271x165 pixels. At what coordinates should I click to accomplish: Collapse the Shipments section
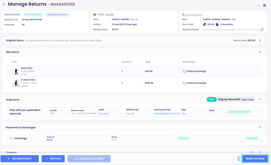260,99
